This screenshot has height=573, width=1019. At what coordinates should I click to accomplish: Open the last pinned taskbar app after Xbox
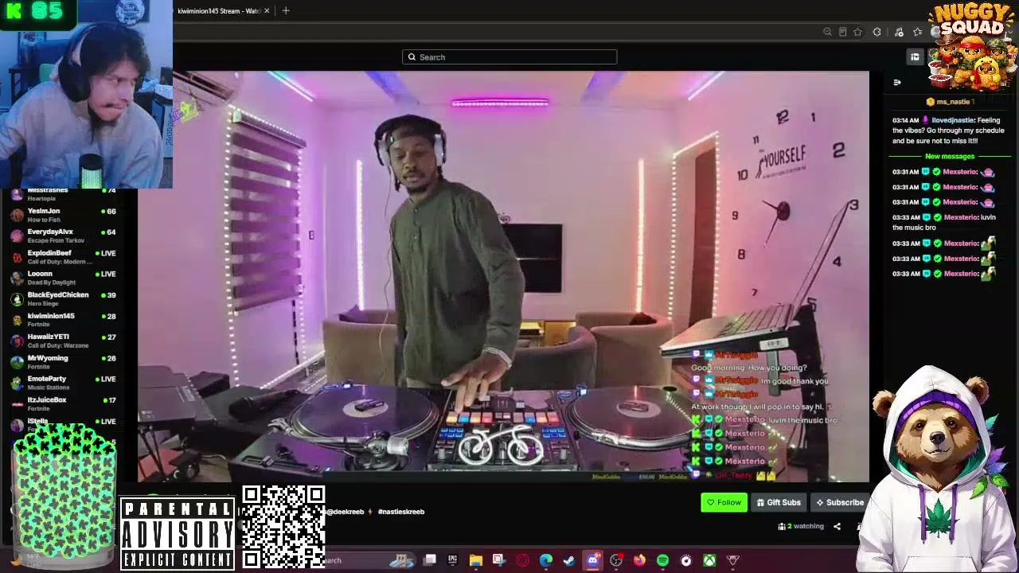coord(732,560)
